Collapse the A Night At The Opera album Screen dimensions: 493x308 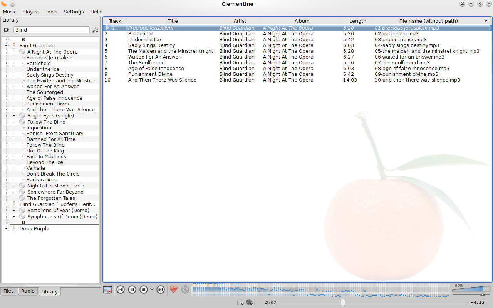pos(14,52)
